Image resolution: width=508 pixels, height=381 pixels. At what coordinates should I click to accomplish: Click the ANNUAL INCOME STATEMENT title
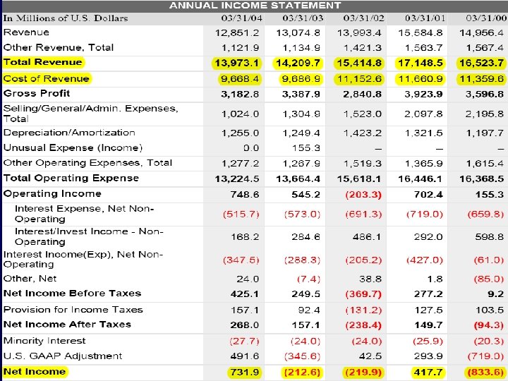click(255, 6)
